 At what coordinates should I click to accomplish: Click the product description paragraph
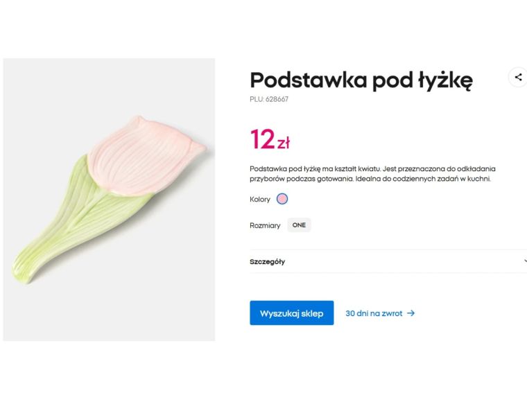[x=372, y=174]
